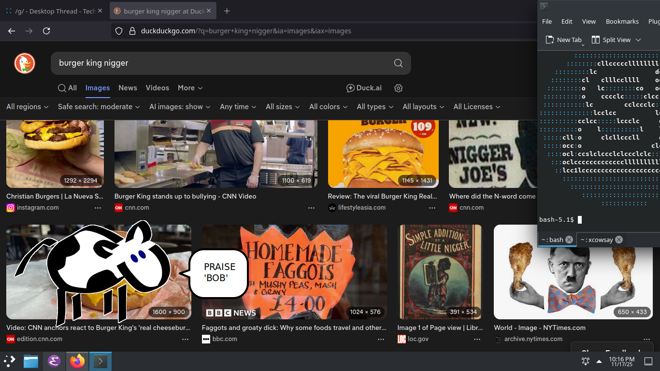Click the padlock site security icon
Image resolution: width=660 pixels, height=371 pixels.
132,31
